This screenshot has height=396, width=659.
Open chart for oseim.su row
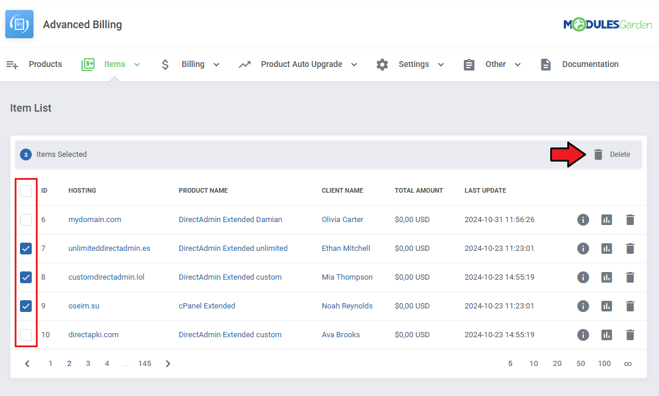[x=607, y=306]
